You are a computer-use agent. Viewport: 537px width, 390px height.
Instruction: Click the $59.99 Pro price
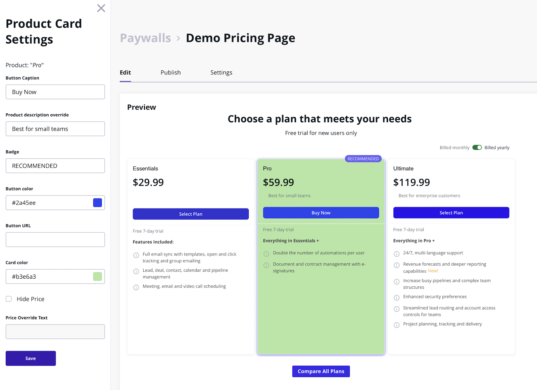278,182
